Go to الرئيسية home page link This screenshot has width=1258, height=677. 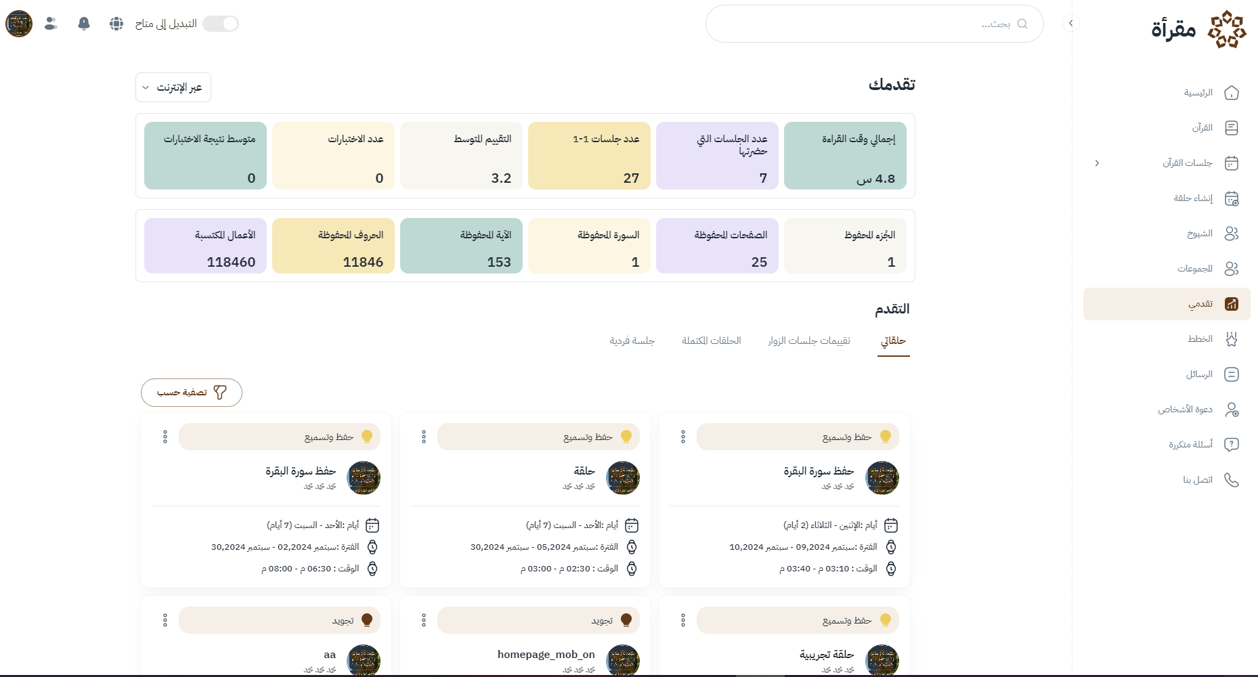[x=1198, y=93]
